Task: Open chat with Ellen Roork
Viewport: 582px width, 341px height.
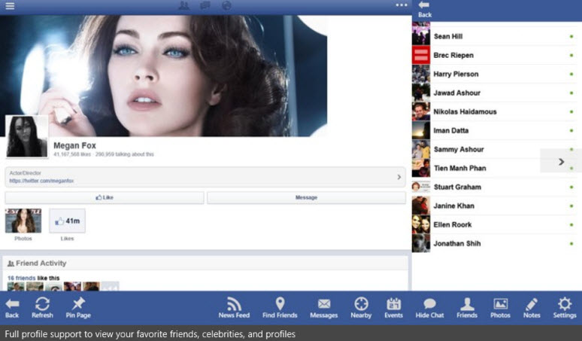Action: click(496, 225)
